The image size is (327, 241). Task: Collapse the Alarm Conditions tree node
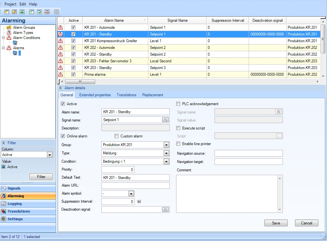[x=3, y=38]
